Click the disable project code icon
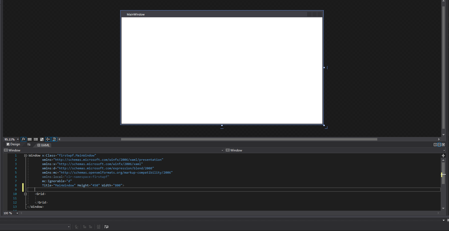This screenshot has height=231, width=449. [54, 139]
